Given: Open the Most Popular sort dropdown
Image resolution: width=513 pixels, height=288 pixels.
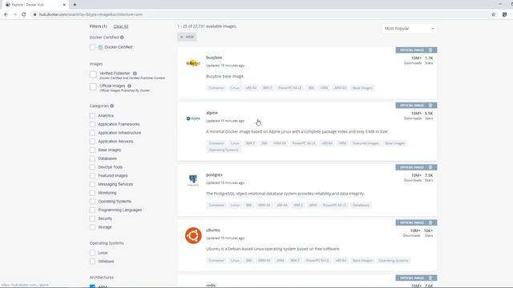Looking at the screenshot, I should pyautogui.click(x=410, y=29).
